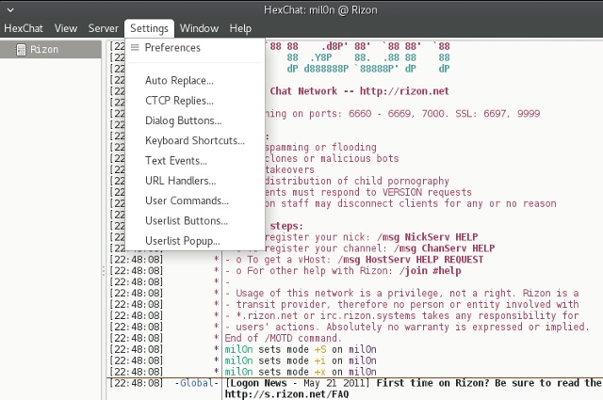The height and width of the screenshot is (400, 603).
Task: Click the pane divider handle beside channel tree
Action: coord(104,271)
